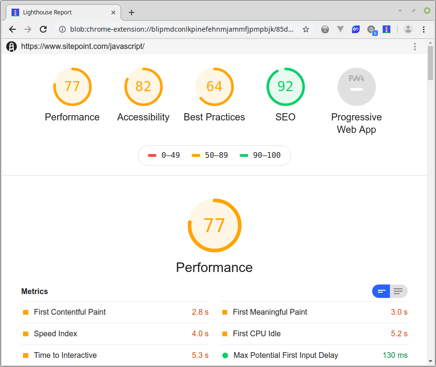The width and height of the screenshot is (436, 367).
Task: Click the site information icon in address bar
Action: [x=62, y=29]
